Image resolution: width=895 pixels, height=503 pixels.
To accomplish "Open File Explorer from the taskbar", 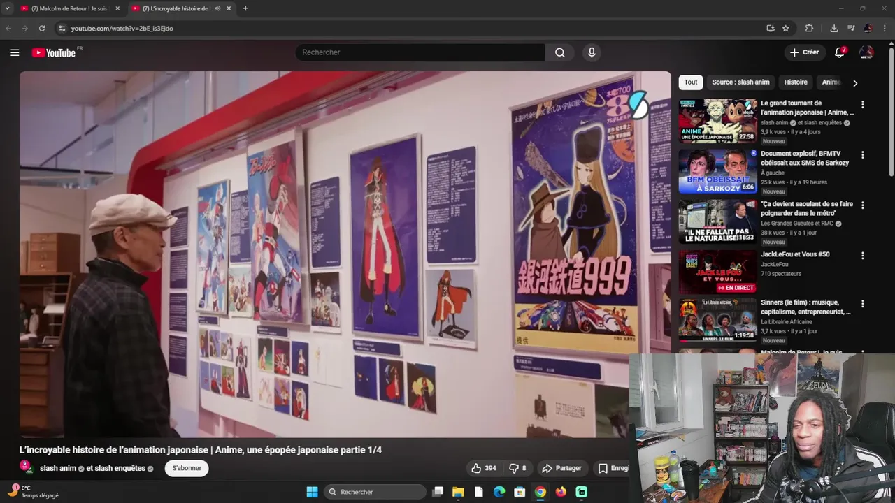I will [458, 492].
